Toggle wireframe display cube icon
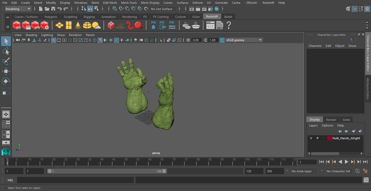Viewport: 371px width, 191px height. click(95, 40)
